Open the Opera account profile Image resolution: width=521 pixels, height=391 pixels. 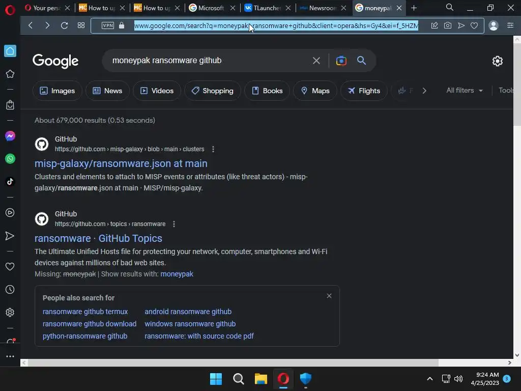(x=494, y=25)
